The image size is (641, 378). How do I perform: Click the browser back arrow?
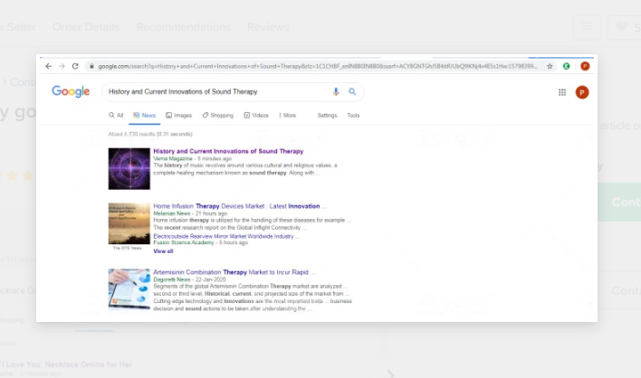point(49,66)
